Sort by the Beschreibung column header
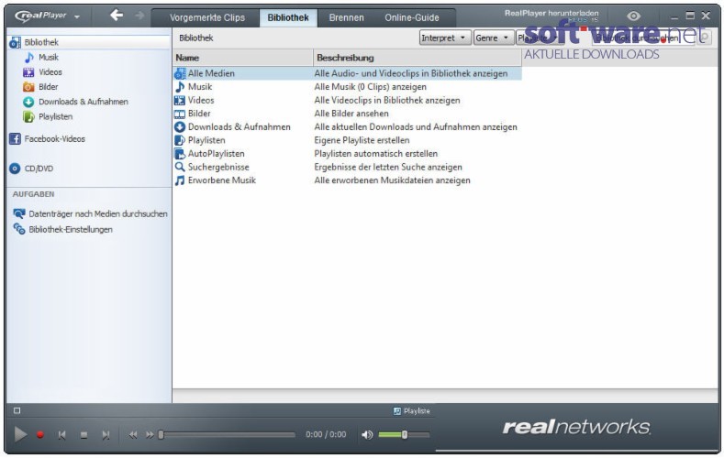Screen dimensions: 724x458 point(418,58)
